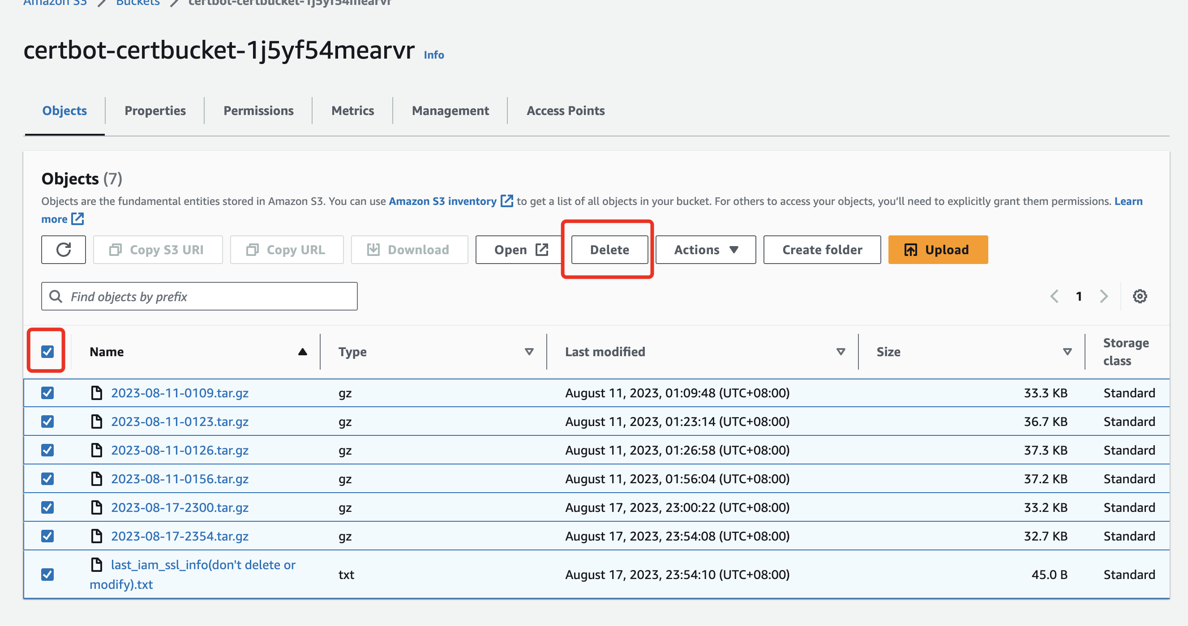Open the last_iam_ssl_info txt object link
The height and width of the screenshot is (626, 1188).
[193, 575]
